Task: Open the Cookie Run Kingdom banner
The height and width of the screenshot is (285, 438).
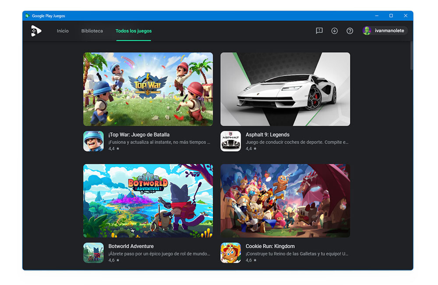Action: coord(285,201)
